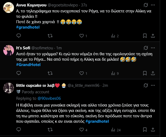This screenshot has width=166, height=137.
Task: Repost It's Sofi's tweet
Action: click(50, 73)
